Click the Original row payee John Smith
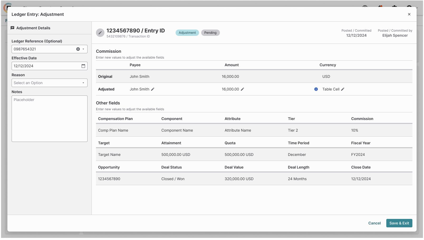Screen dimensions: 424x240 pyautogui.click(x=139, y=76)
